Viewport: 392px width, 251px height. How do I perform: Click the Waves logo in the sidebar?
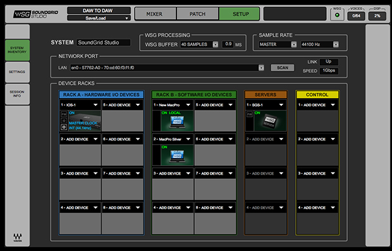point(18,238)
